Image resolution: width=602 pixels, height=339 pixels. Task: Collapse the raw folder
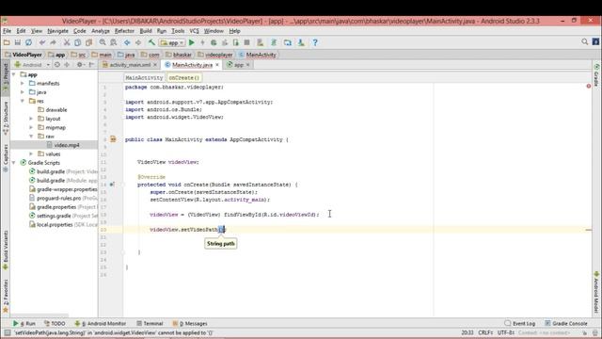(x=31, y=137)
